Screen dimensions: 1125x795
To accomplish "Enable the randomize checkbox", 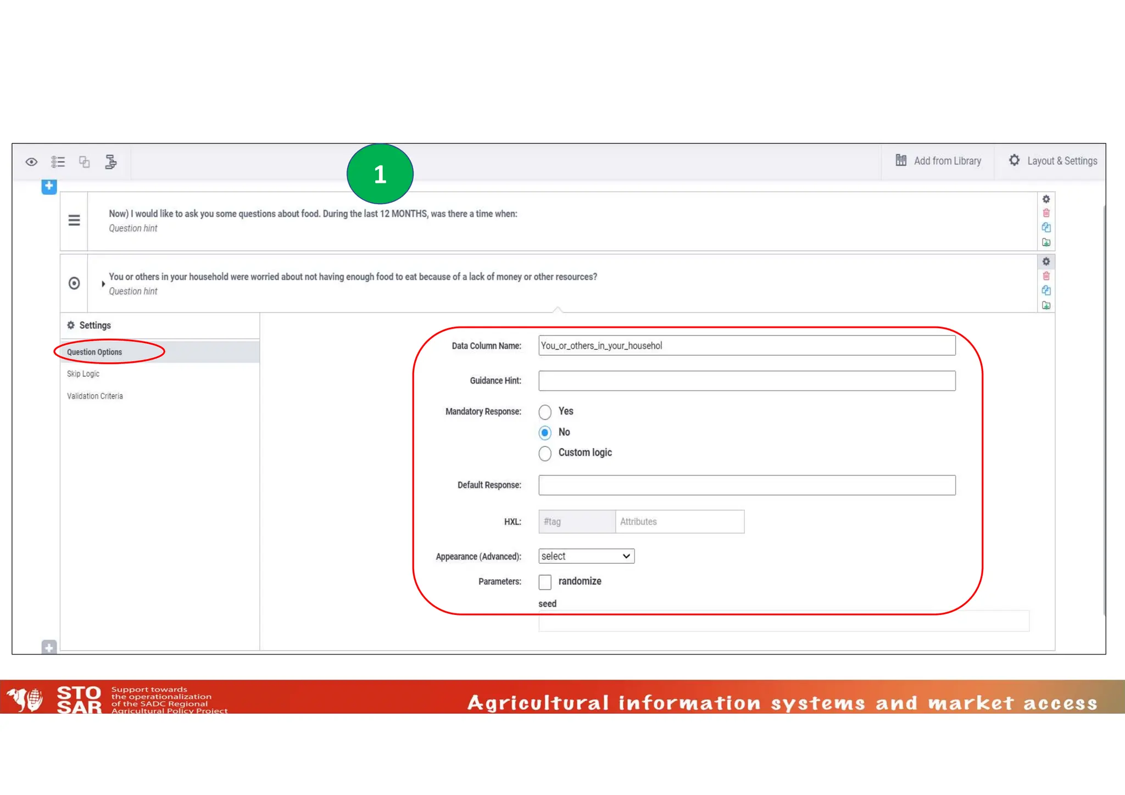I will point(545,582).
